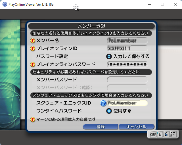Change the ワンタイムパスワード 使用する selector
182x145 pixels.
tap(109, 111)
